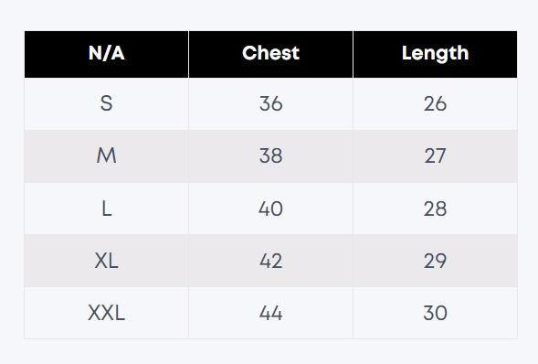Select the M size cell
This screenshot has height=364, width=538.
click(x=106, y=155)
